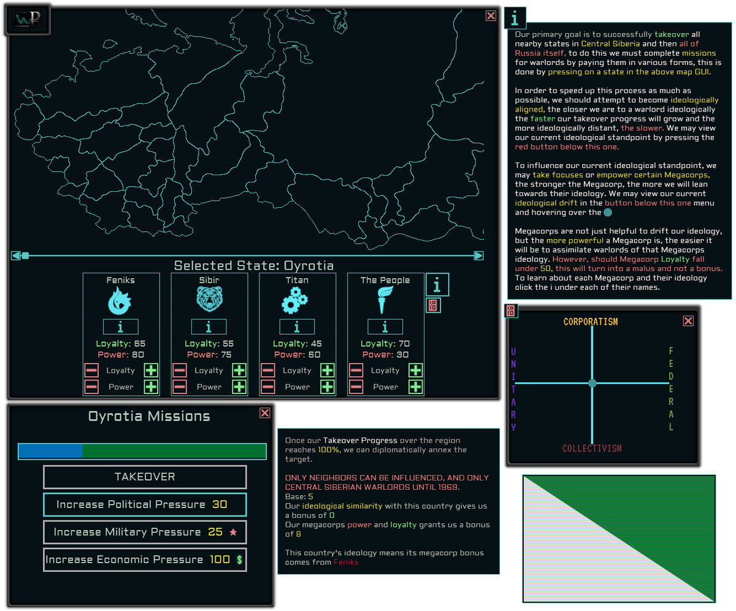Decrease Titan power

pyautogui.click(x=268, y=387)
